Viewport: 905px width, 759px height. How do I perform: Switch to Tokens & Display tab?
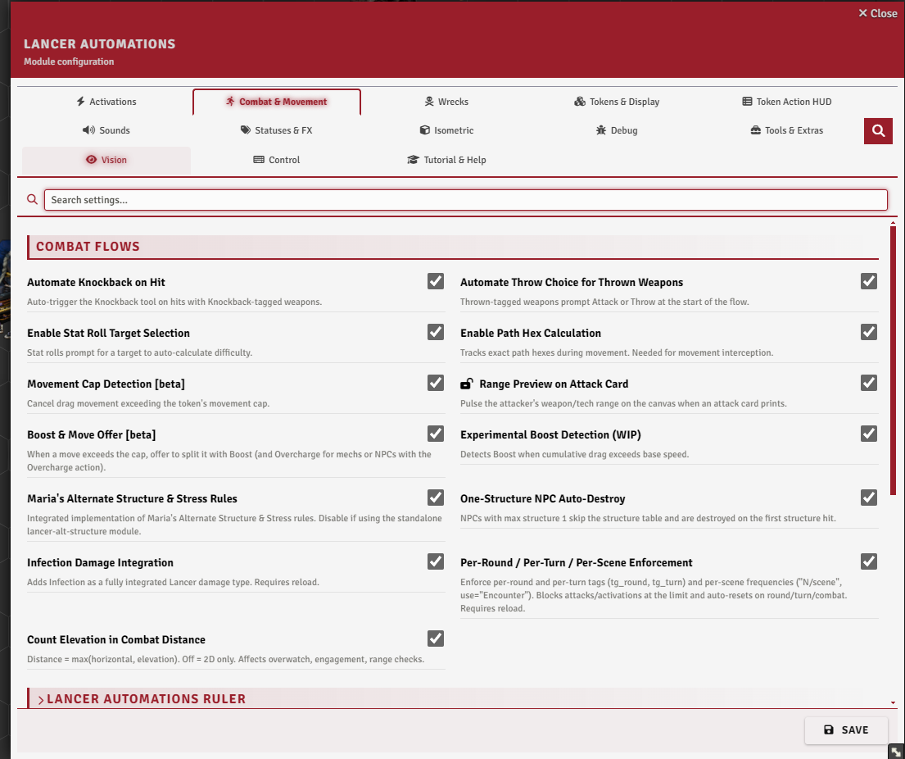click(x=617, y=102)
